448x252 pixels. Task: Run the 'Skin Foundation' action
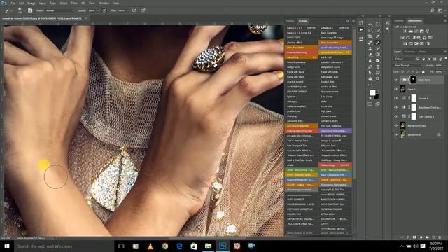[302, 48]
